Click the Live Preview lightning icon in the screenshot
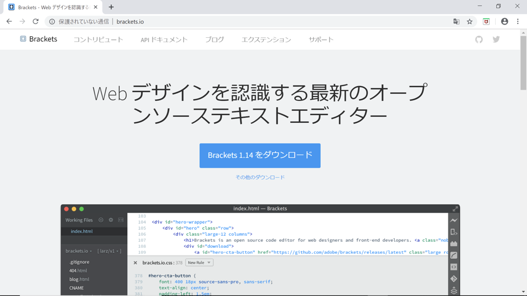Image resolution: width=527 pixels, height=296 pixels. tap(454, 220)
